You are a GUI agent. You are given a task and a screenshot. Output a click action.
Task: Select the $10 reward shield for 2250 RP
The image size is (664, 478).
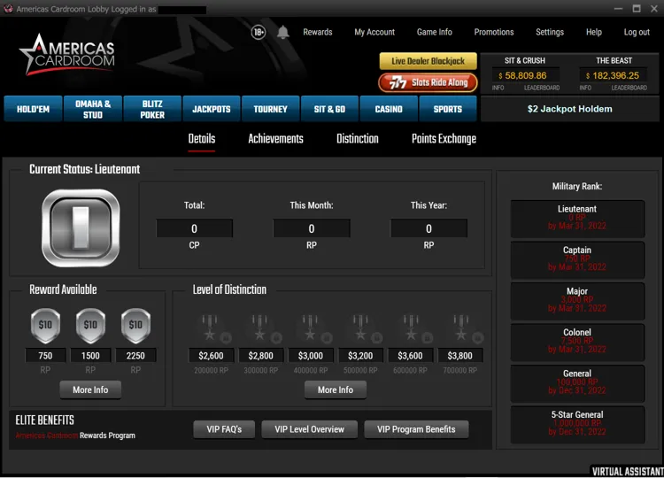point(135,326)
